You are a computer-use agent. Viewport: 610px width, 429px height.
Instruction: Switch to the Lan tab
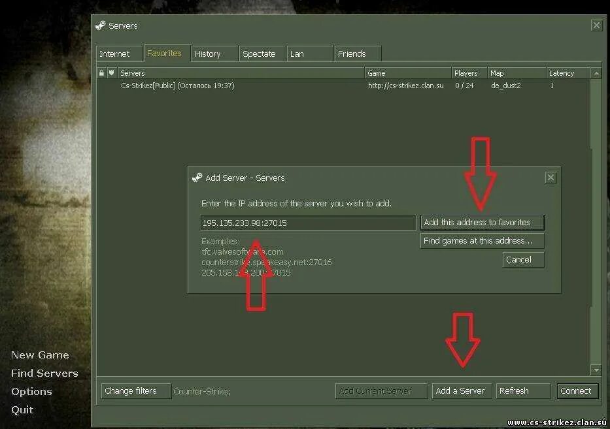point(310,54)
